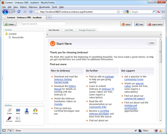Switch to the Last Edits tab

tap(69, 30)
